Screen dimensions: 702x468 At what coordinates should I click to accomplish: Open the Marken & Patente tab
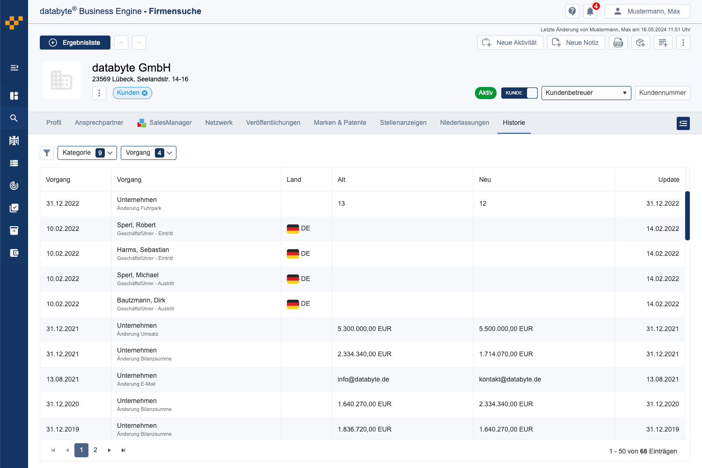coord(340,123)
